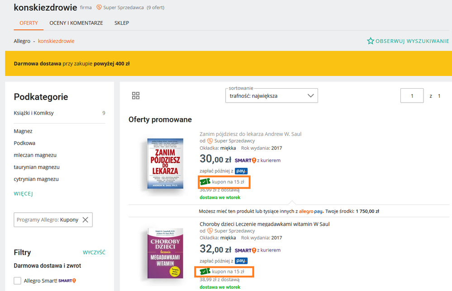Click the coupon ticket icon on first offer
This screenshot has height=291, width=452.
click(205, 182)
